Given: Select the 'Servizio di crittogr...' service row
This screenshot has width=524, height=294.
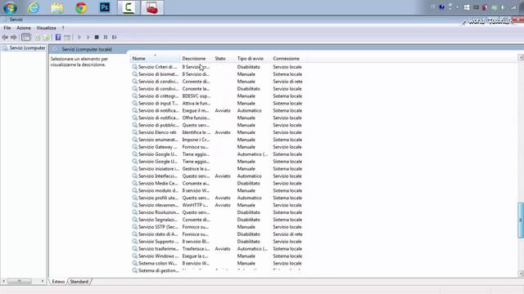Looking at the screenshot, I should tap(217, 96).
